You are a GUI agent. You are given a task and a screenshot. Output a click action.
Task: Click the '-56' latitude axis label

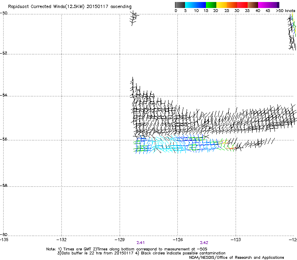point(4,139)
